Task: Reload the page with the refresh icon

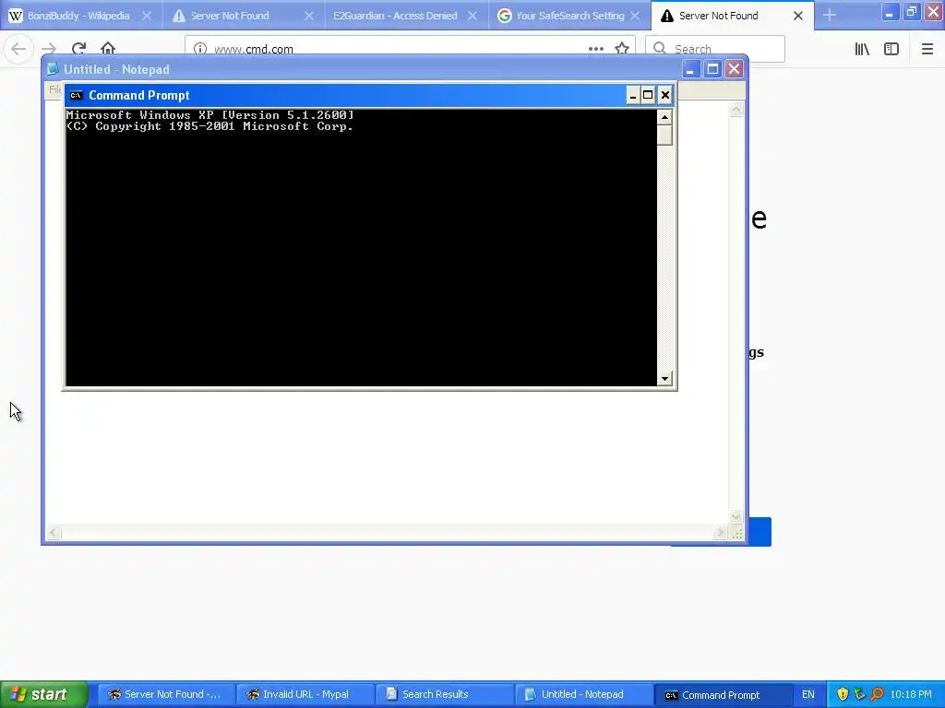Action: coord(78,49)
